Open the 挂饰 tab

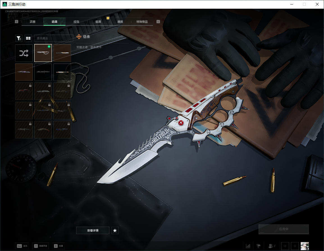[76, 22]
